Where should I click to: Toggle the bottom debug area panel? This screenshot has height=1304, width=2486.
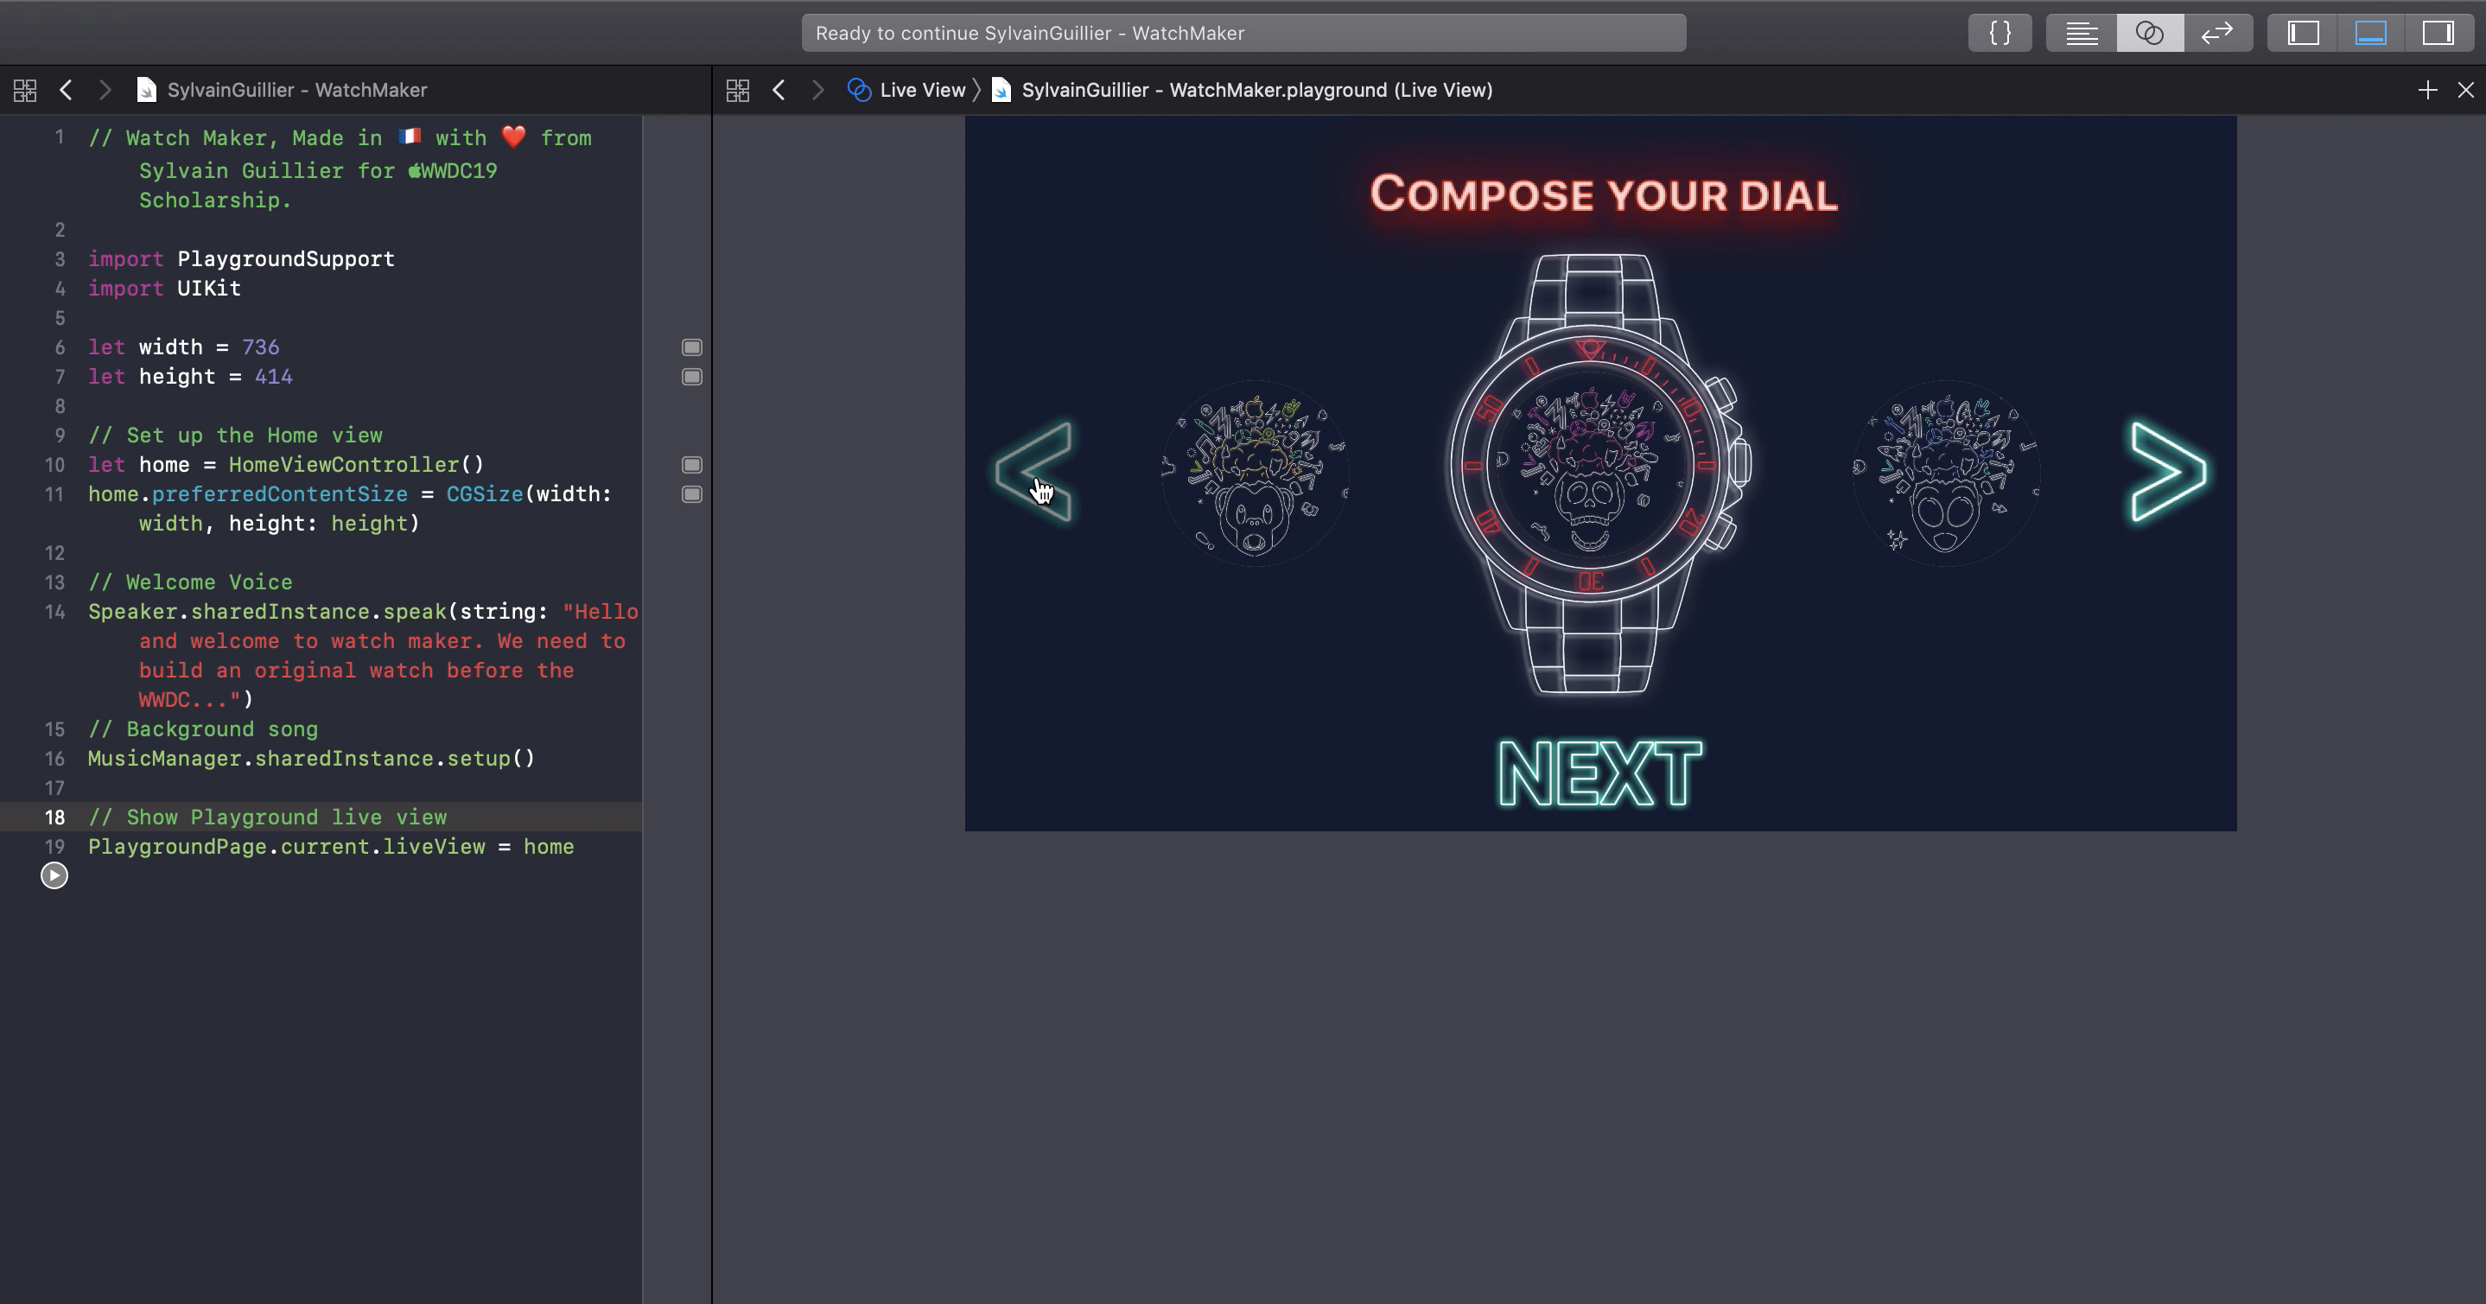click(2370, 33)
